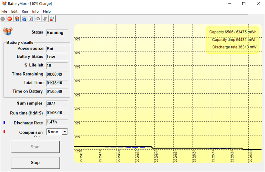The image size is (265, 172).
Task: Click the blue Discharge Rate color marker
Action: (x=4, y=122)
